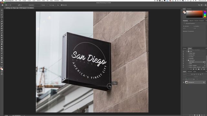Toggle the Show Grid checkbox
Viewport: 207px width, 116px height.
tap(61, 5)
